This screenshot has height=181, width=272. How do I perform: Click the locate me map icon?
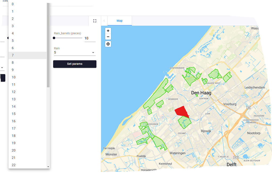[x=108, y=44]
